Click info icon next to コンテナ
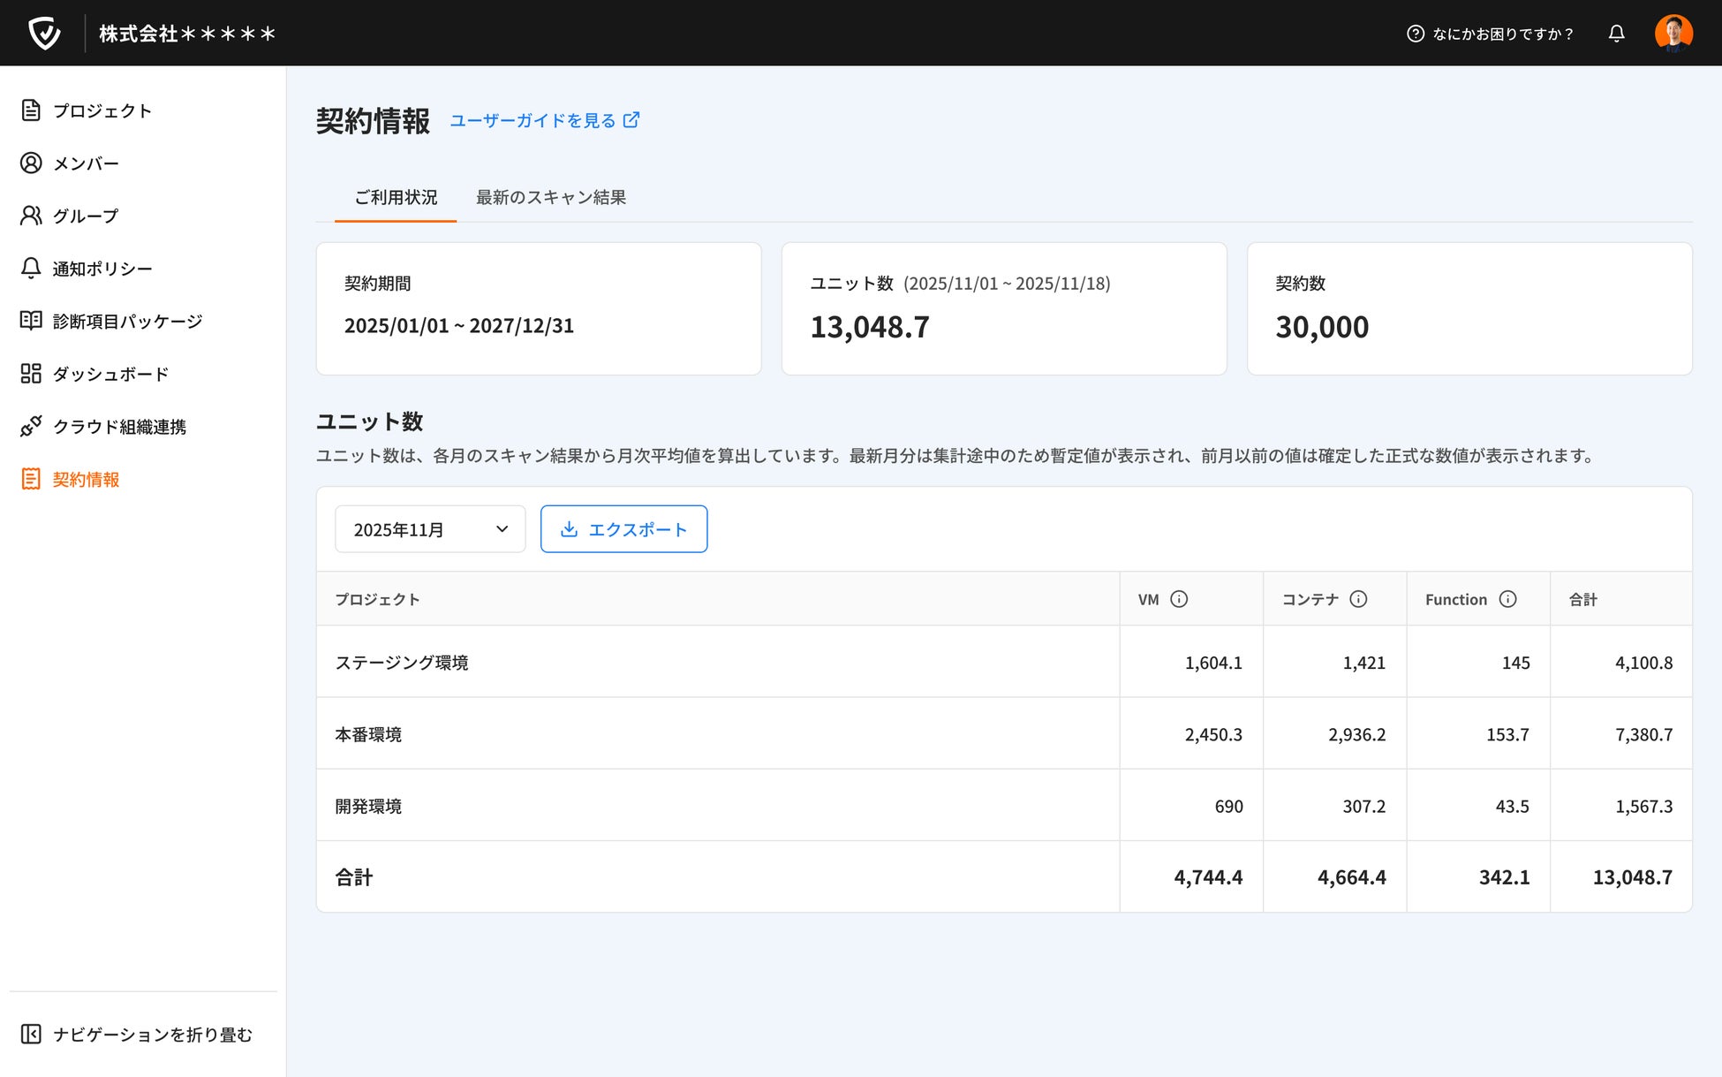The height and width of the screenshot is (1077, 1722). coord(1358,599)
